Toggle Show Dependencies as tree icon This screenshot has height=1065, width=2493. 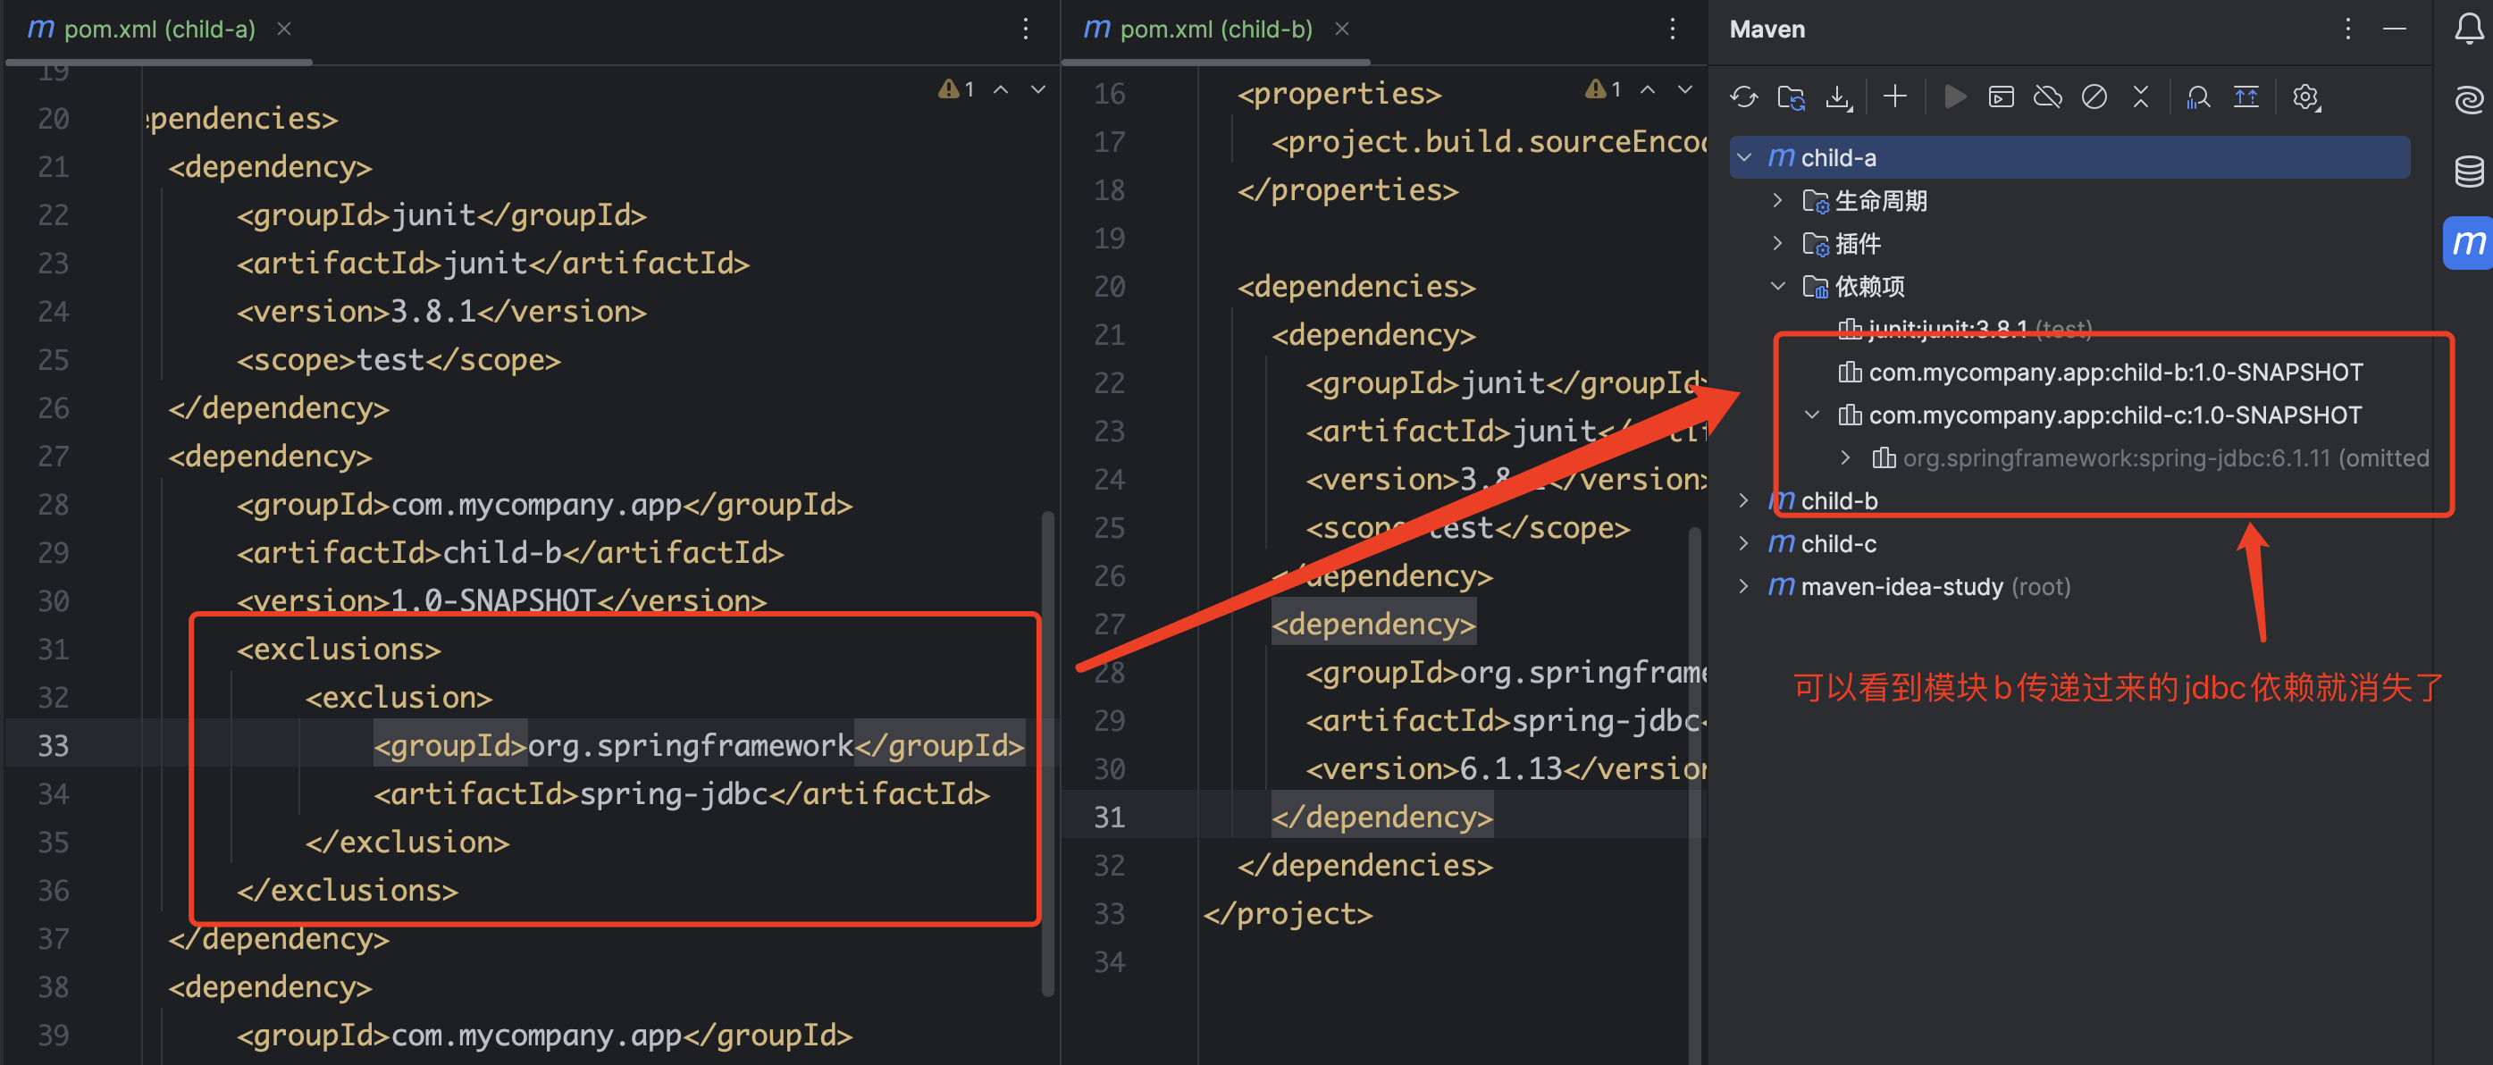tap(2245, 96)
